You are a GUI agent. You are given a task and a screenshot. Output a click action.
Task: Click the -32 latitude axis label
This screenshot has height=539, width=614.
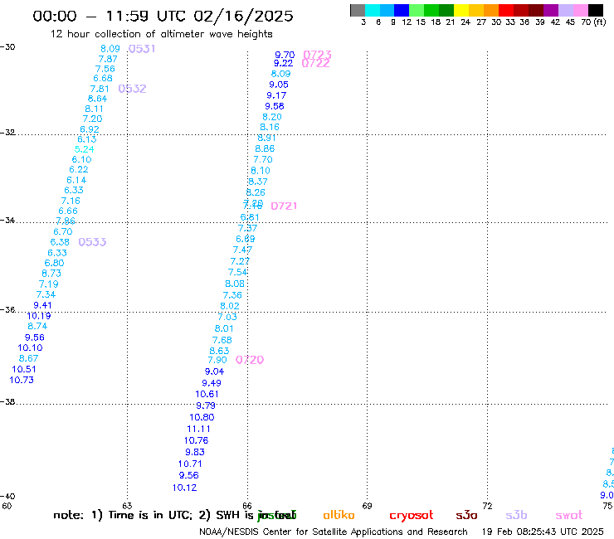coord(7,133)
